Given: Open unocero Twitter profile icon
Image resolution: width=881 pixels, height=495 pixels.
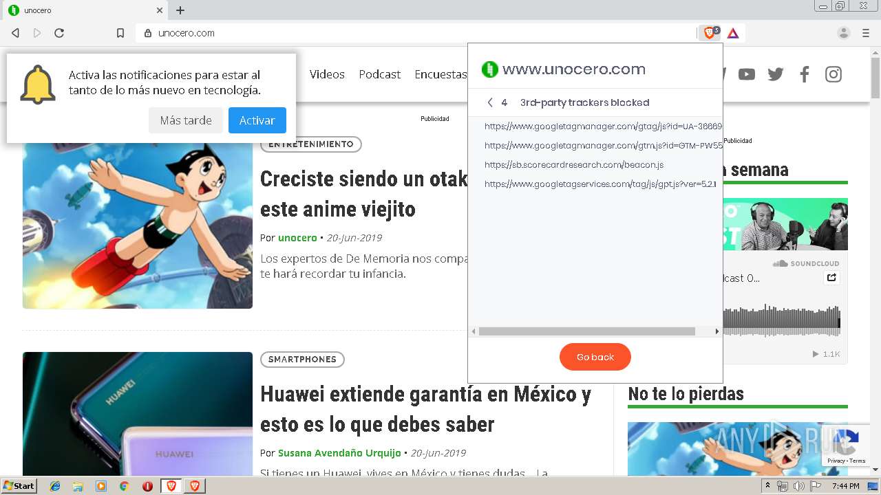Looking at the screenshot, I should pos(776,74).
